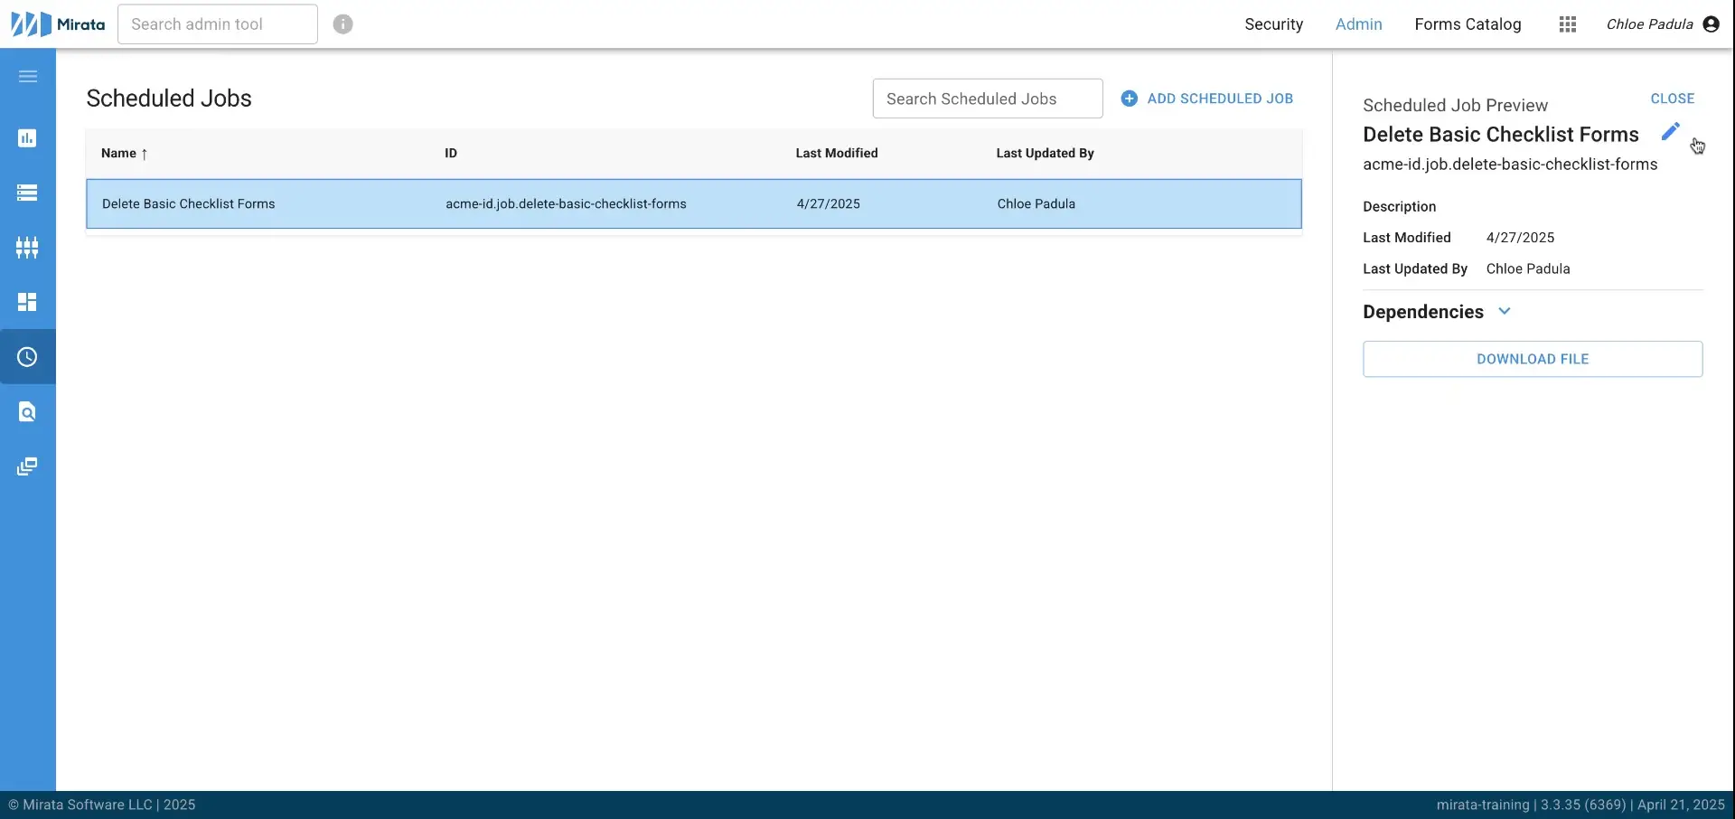This screenshot has width=1735, height=819.
Task: Edit the Delete Basic Checklist Forms job
Action: [x=1671, y=132]
